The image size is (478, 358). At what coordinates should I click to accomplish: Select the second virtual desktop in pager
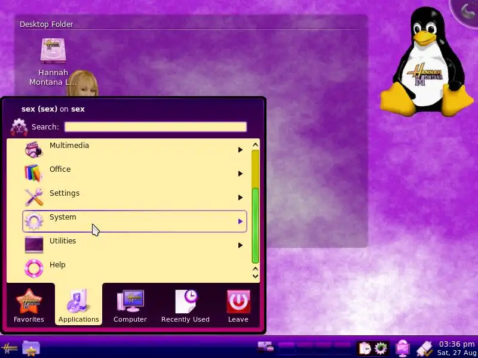pos(305,348)
